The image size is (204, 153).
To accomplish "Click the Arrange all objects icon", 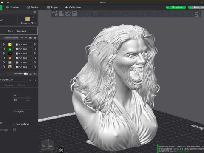I will (74, 14).
